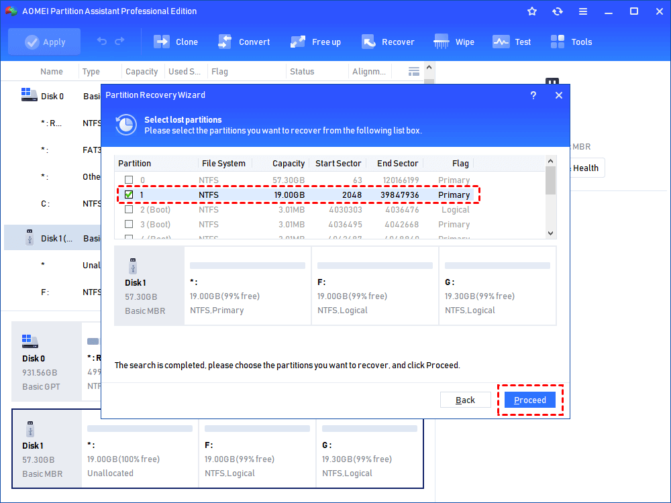671x503 pixels.
Task: Click the lost partitions list scrollbar thumb
Action: 550,180
